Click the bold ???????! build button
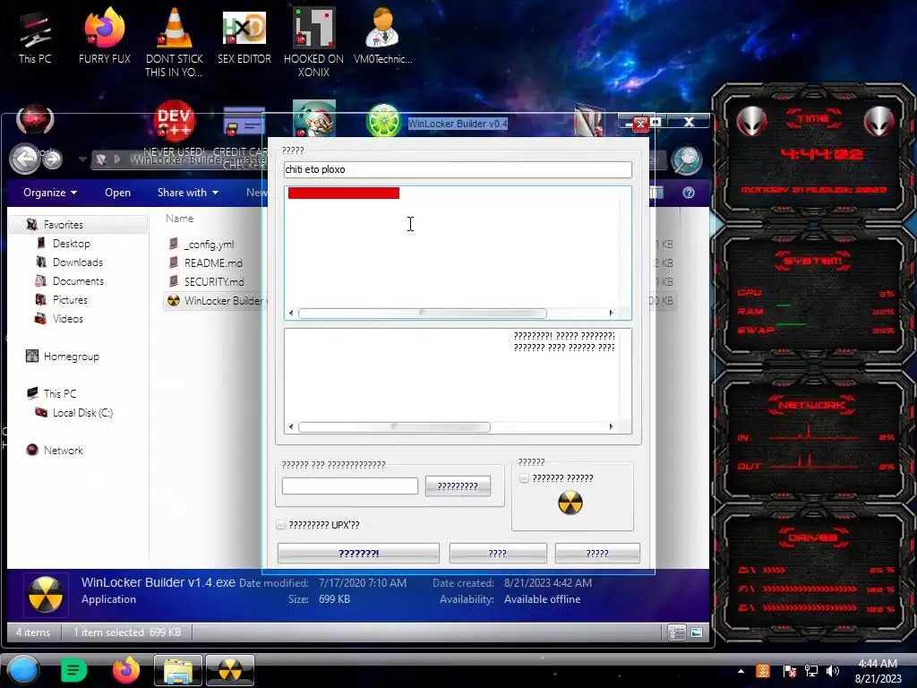Image resolution: width=917 pixels, height=688 pixels. tap(358, 553)
